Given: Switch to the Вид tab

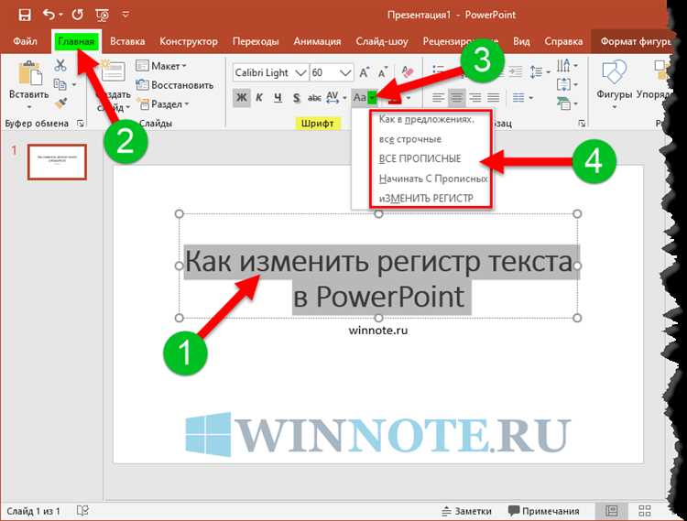Looking at the screenshot, I should pyautogui.click(x=521, y=41).
